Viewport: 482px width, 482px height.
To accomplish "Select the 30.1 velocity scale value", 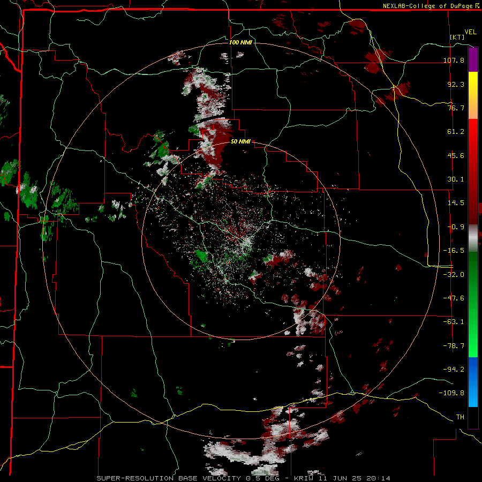I will click(x=456, y=179).
